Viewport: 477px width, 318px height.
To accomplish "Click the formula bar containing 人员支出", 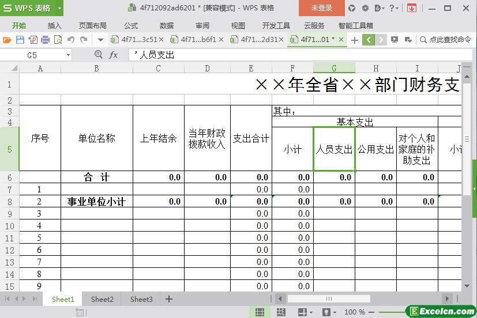I will [x=301, y=55].
